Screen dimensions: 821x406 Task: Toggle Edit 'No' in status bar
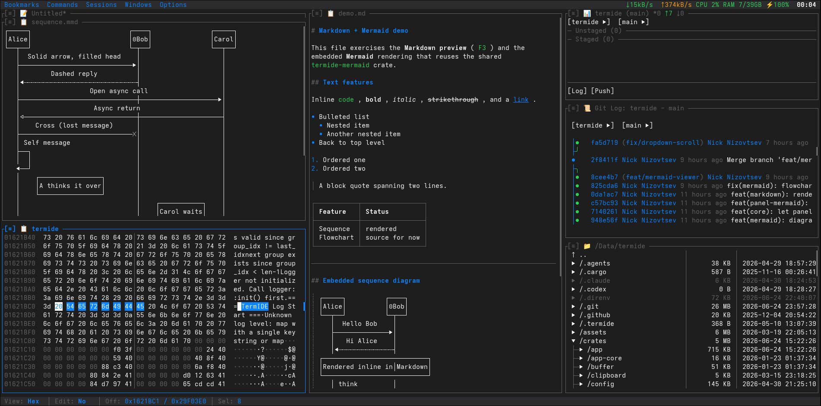[x=82, y=401]
